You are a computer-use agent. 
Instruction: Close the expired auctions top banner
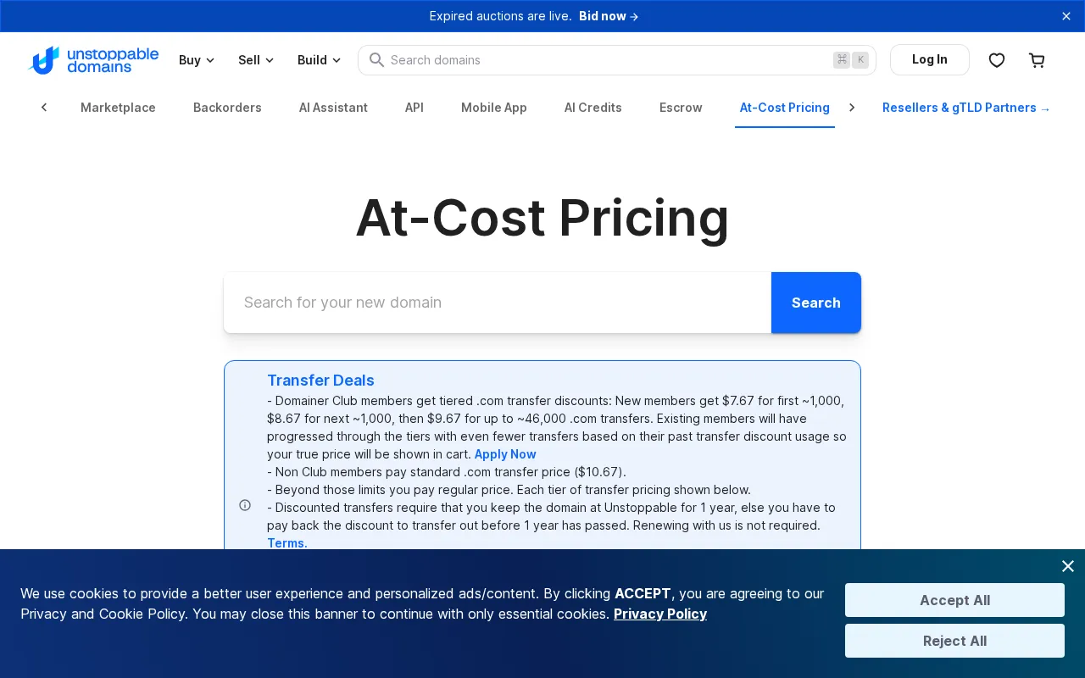click(1066, 16)
